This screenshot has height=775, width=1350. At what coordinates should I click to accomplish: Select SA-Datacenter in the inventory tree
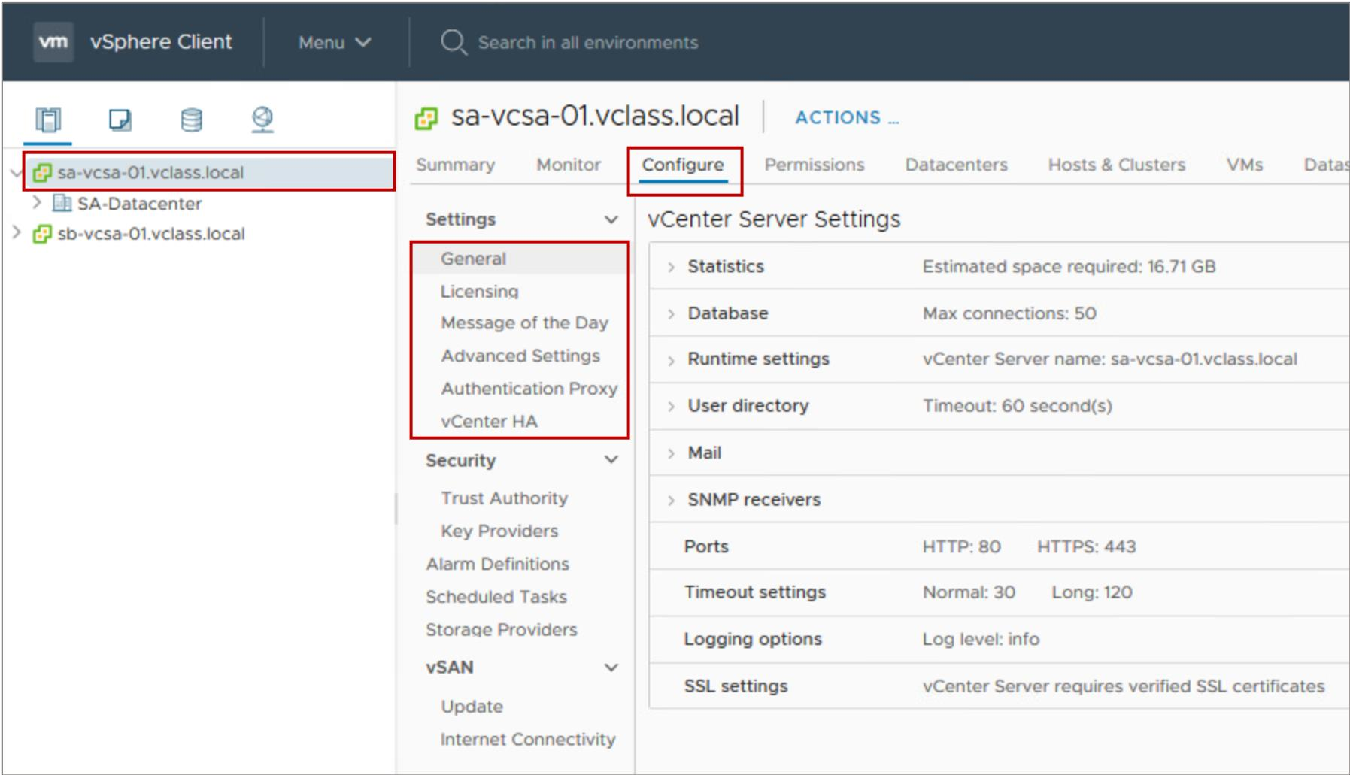pos(139,204)
